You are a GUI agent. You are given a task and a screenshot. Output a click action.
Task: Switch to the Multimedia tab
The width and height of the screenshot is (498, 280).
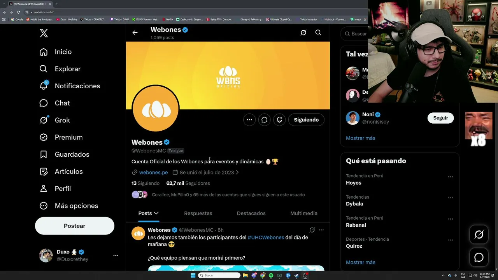(x=304, y=213)
